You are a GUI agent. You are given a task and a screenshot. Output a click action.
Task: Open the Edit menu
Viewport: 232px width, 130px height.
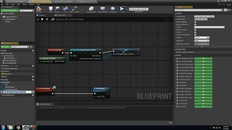(7, 4)
